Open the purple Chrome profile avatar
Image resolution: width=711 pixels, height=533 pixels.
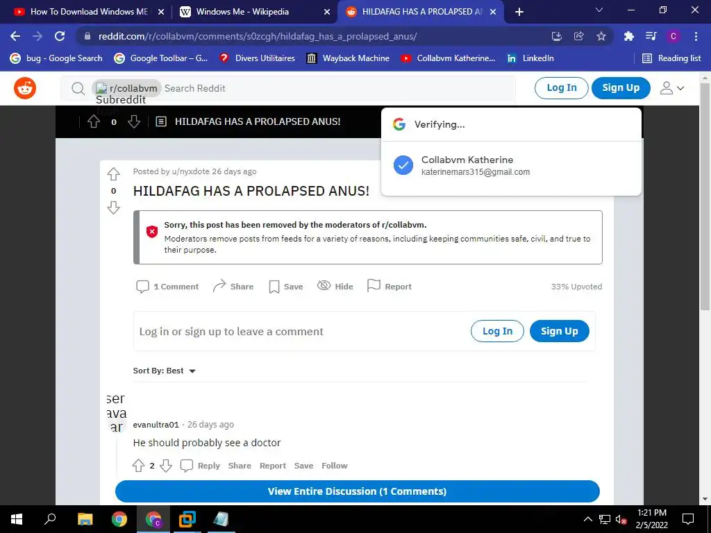coord(674,36)
